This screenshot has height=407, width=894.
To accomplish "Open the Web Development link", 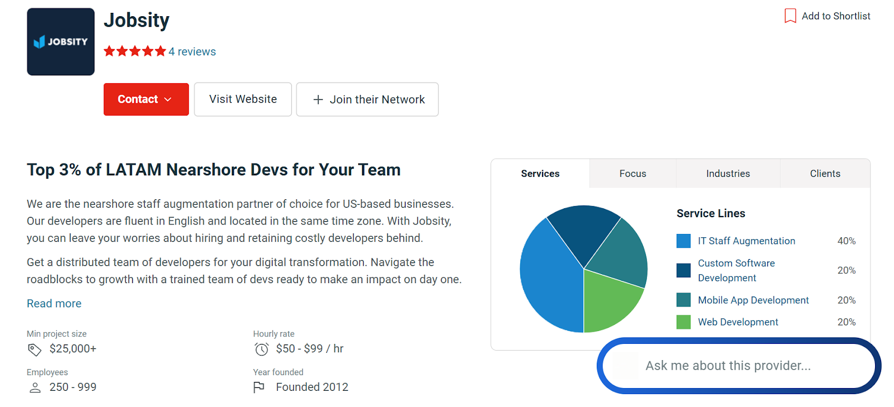I will click(738, 322).
